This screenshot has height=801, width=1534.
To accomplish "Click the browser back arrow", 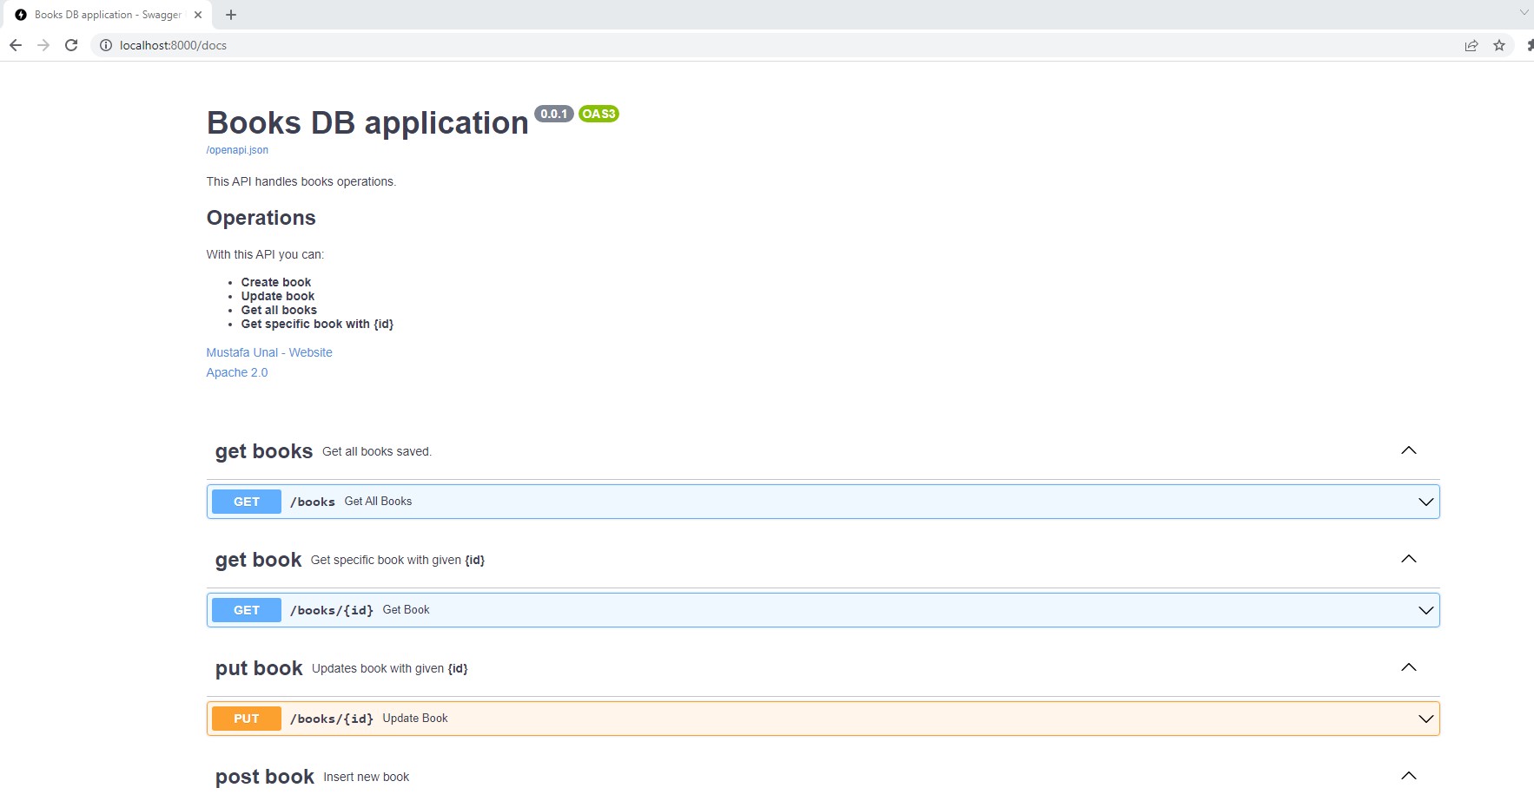I will [16, 45].
